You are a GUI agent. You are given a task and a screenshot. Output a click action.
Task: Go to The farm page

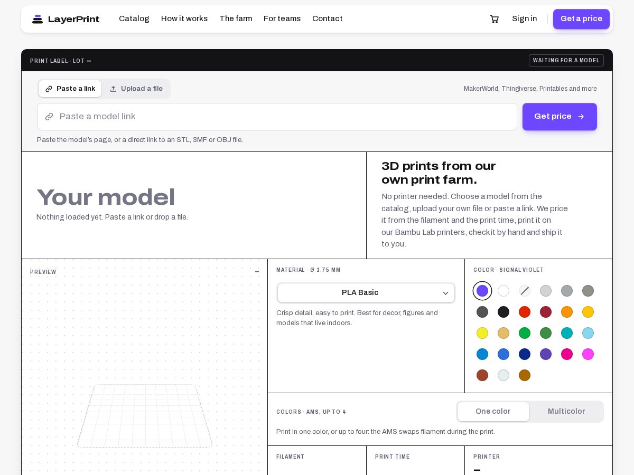coord(236,19)
